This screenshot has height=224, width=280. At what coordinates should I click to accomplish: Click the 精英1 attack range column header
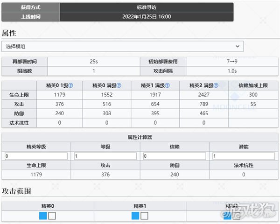[140, 206]
